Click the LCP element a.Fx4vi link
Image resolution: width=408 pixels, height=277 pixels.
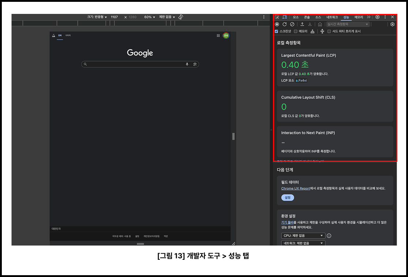301,81
